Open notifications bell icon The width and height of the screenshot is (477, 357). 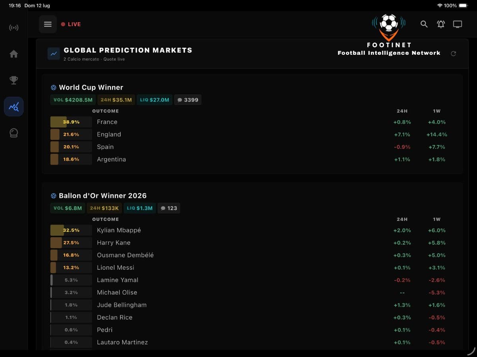click(x=441, y=24)
